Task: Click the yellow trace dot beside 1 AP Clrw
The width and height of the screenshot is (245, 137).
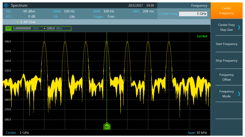Action: [18, 22]
